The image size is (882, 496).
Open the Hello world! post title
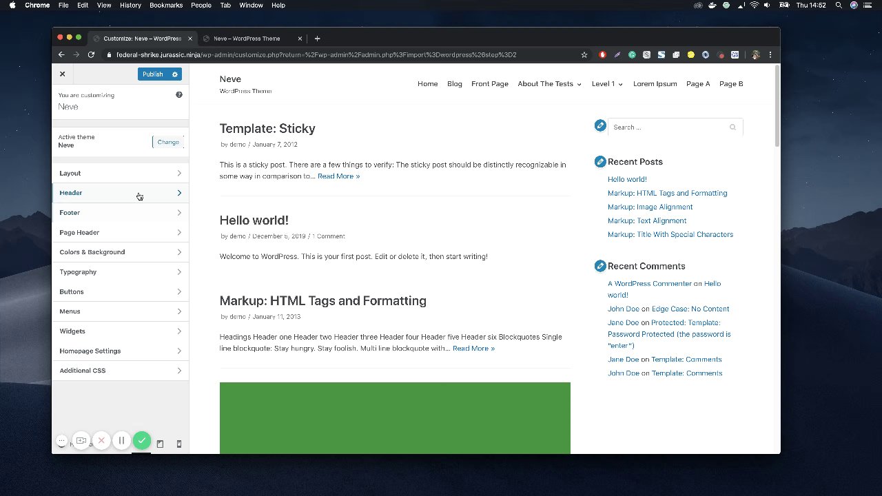tap(254, 220)
